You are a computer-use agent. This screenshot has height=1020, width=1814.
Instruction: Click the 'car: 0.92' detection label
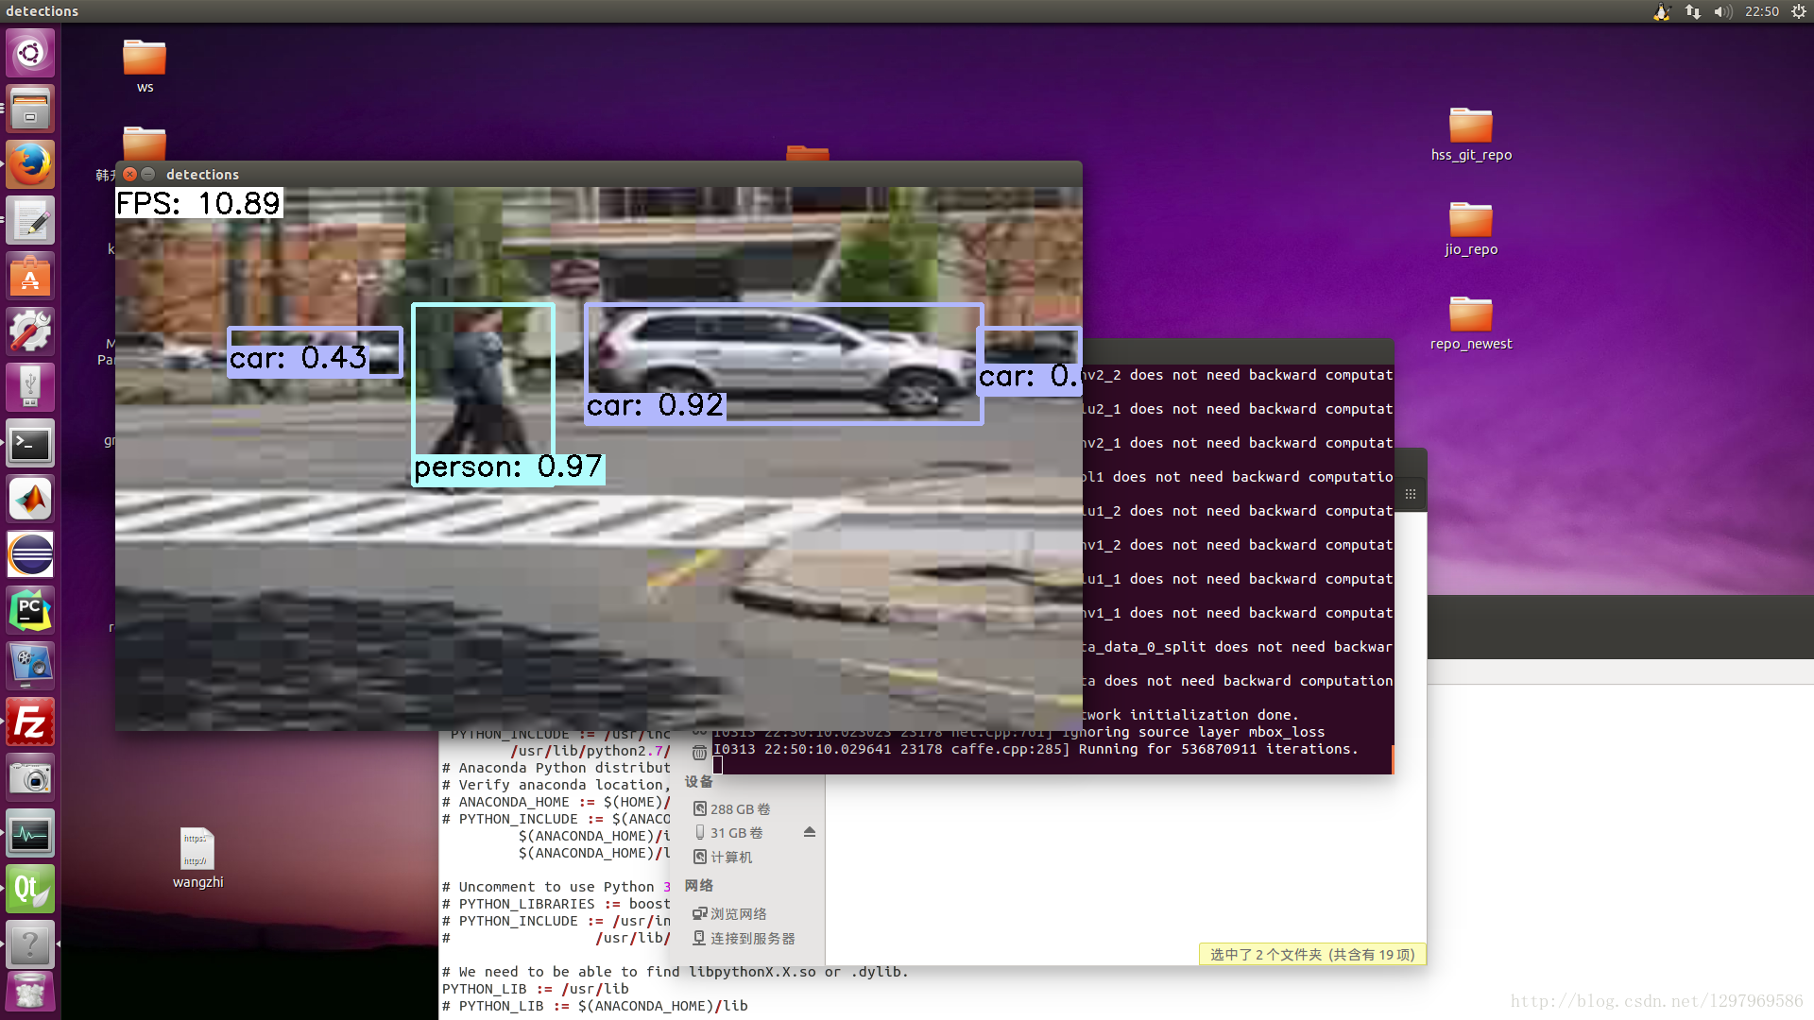coord(655,405)
